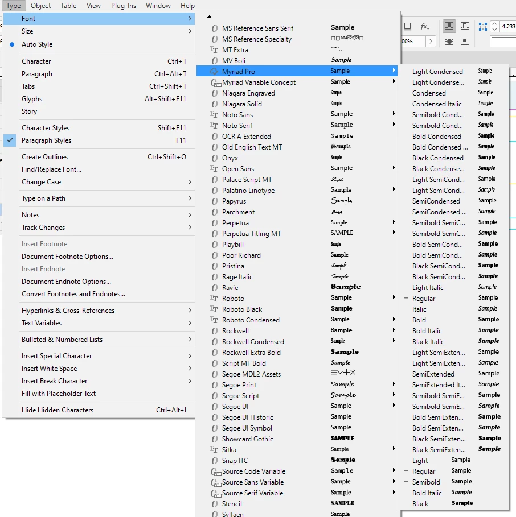Toggle the Auto Style option
The height and width of the screenshot is (517, 516).
pos(99,44)
